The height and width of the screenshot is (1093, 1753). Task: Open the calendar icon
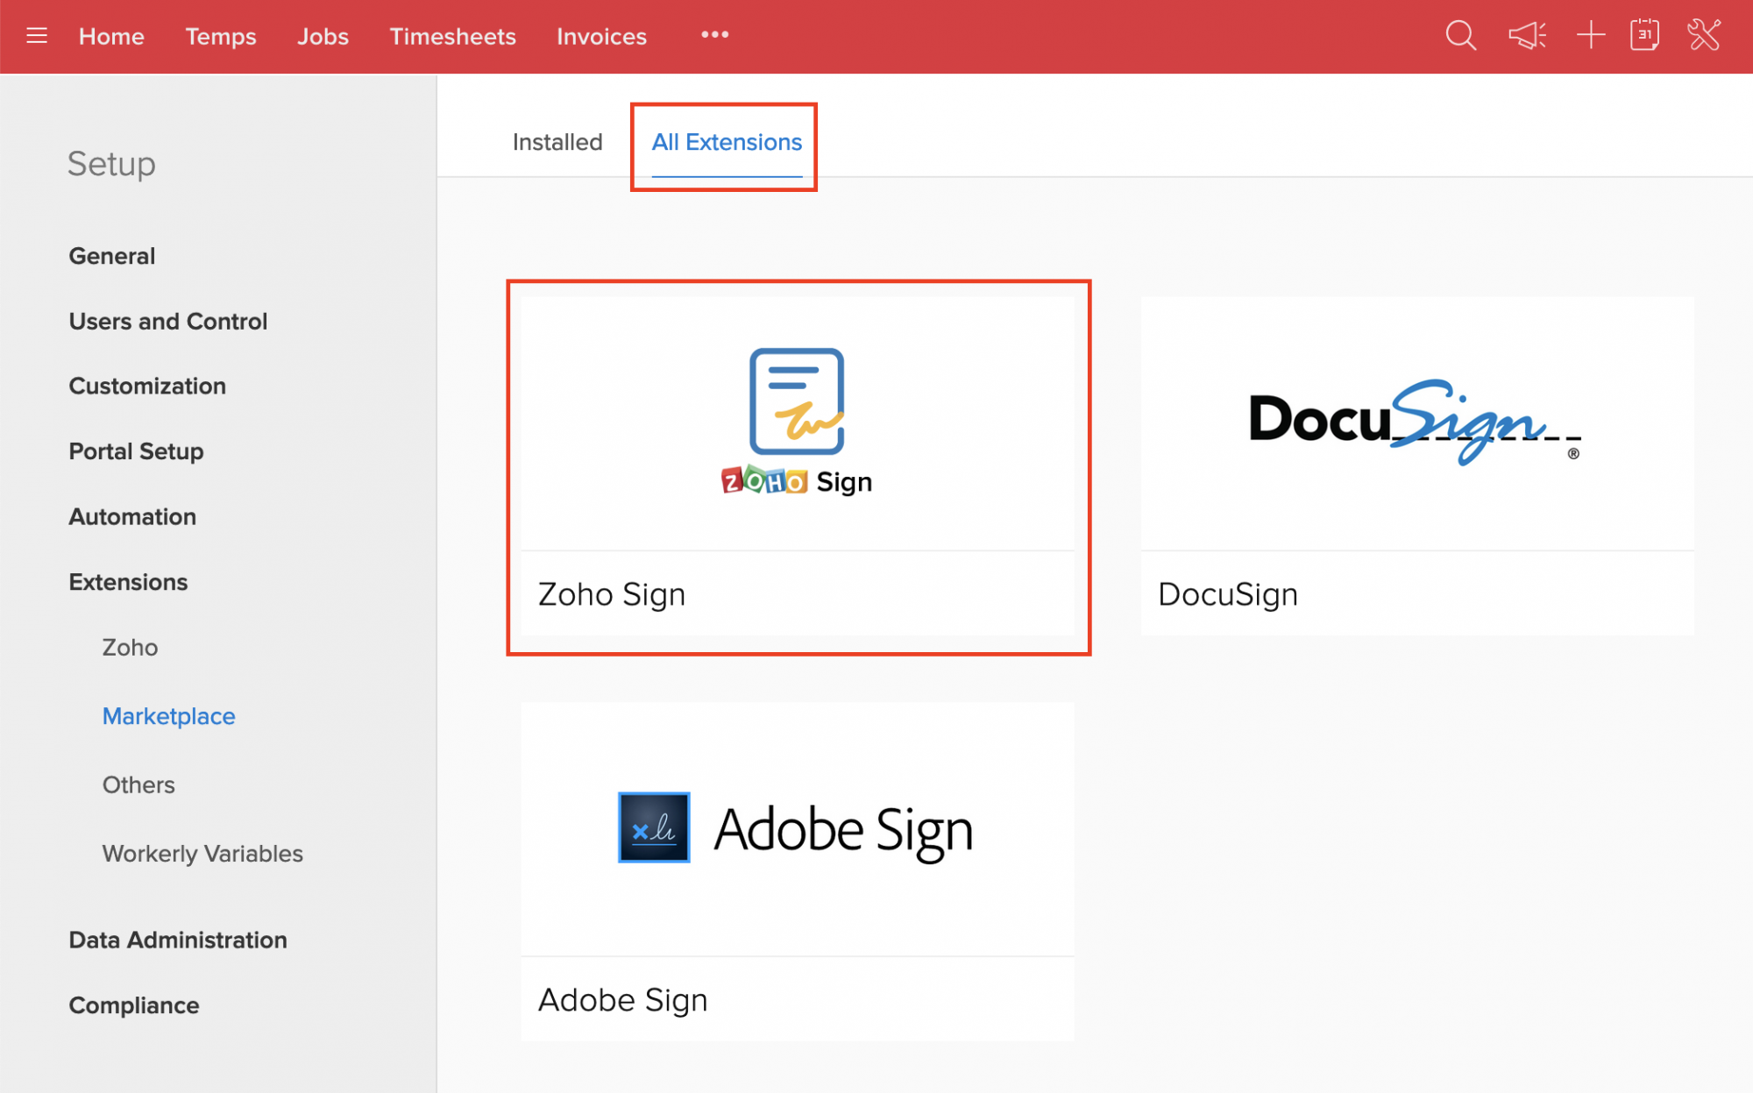pyautogui.click(x=1644, y=36)
